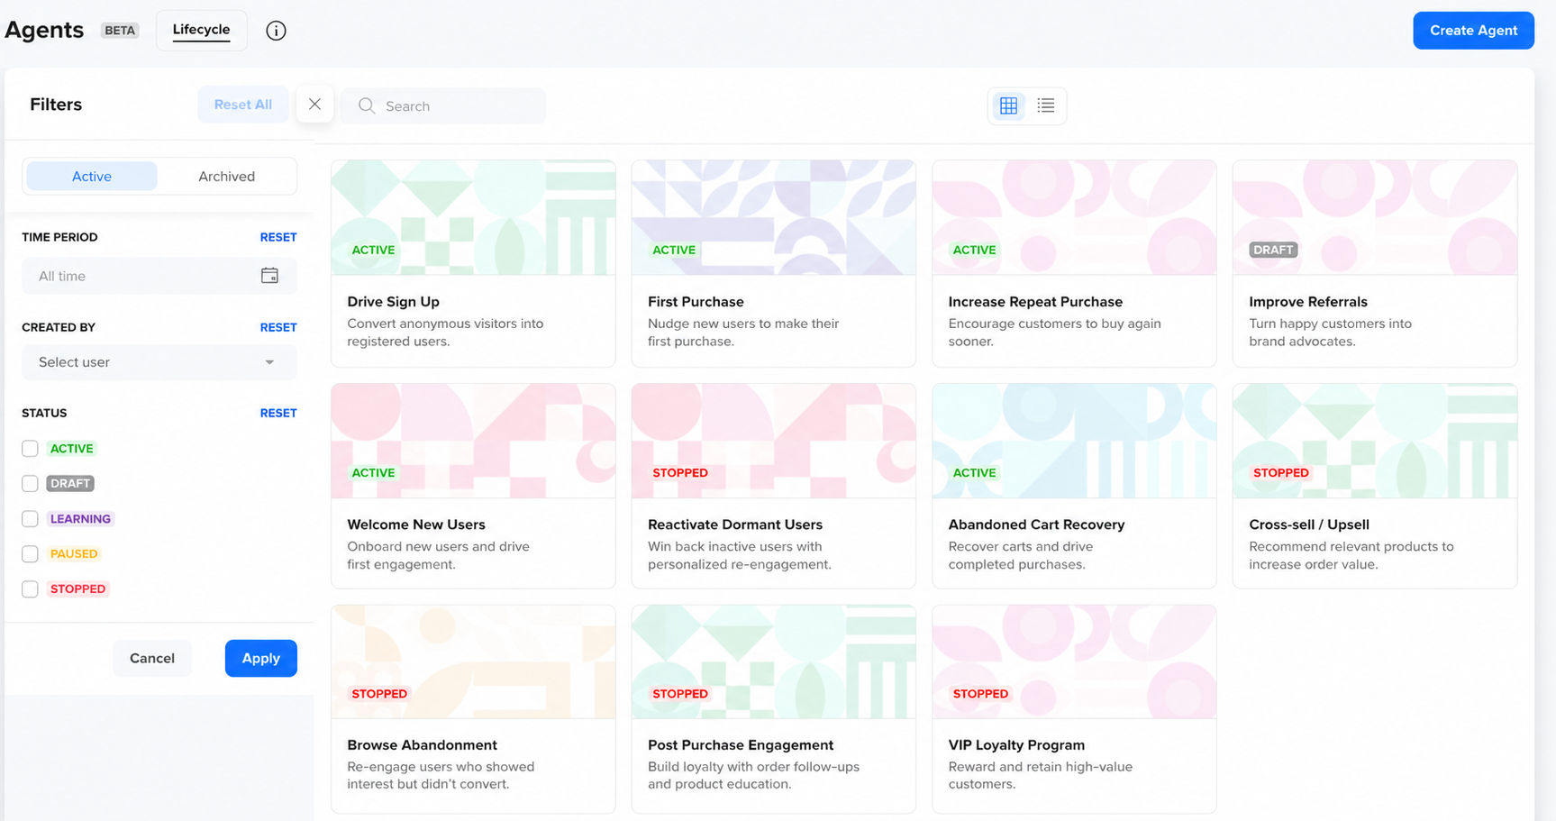
Task: Tick the LEARNING status checkbox
Action: click(30, 519)
